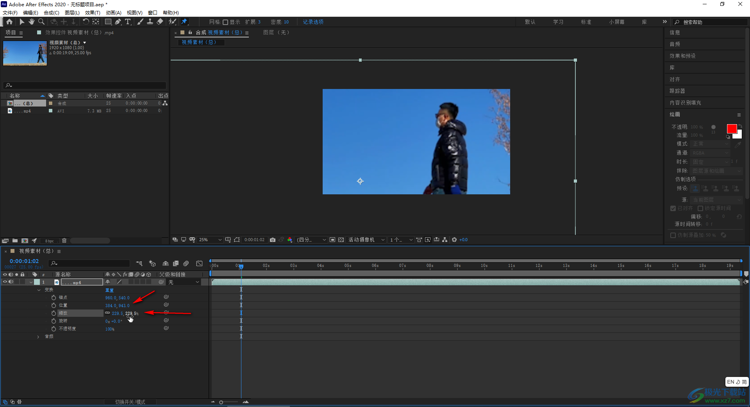Open the 内容识别填充 panel

[x=685, y=103]
